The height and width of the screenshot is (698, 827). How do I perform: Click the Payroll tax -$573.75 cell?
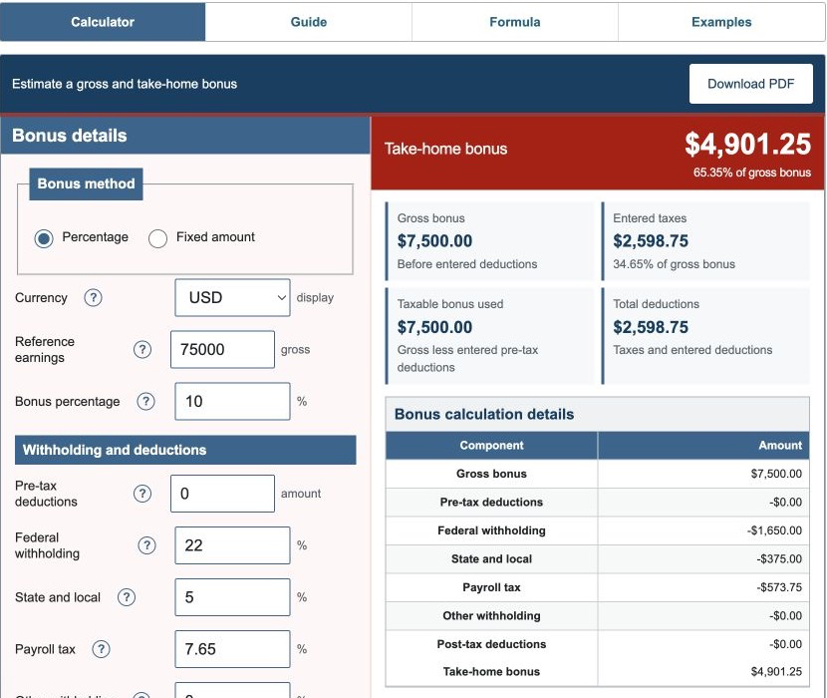click(703, 587)
